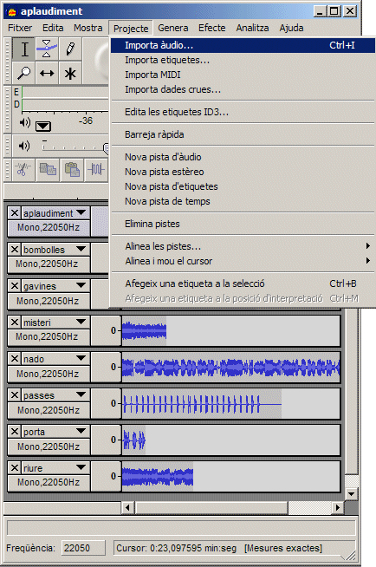The image size is (376, 567).
Task: Select the Selection (I-beam) tool
Action: 24,49
